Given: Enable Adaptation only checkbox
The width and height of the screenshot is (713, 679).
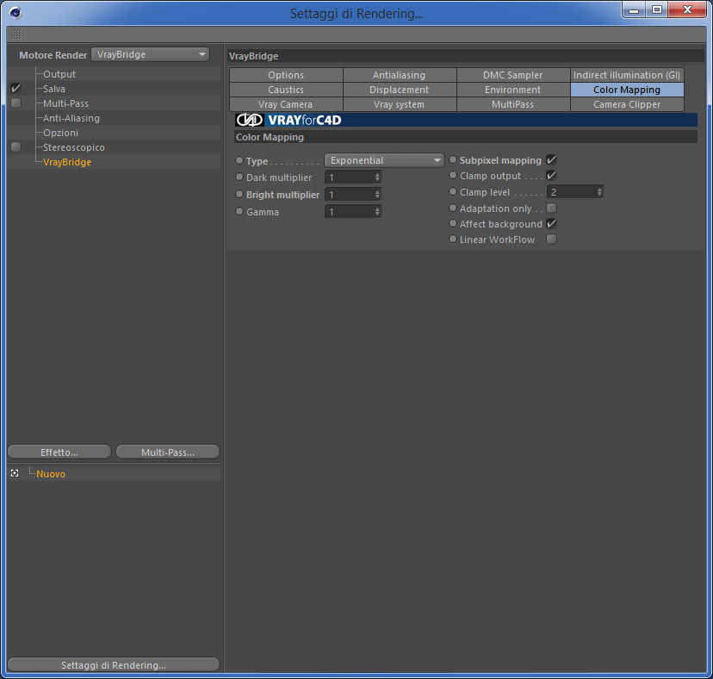Looking at the screenshot, I should point(552,208).
